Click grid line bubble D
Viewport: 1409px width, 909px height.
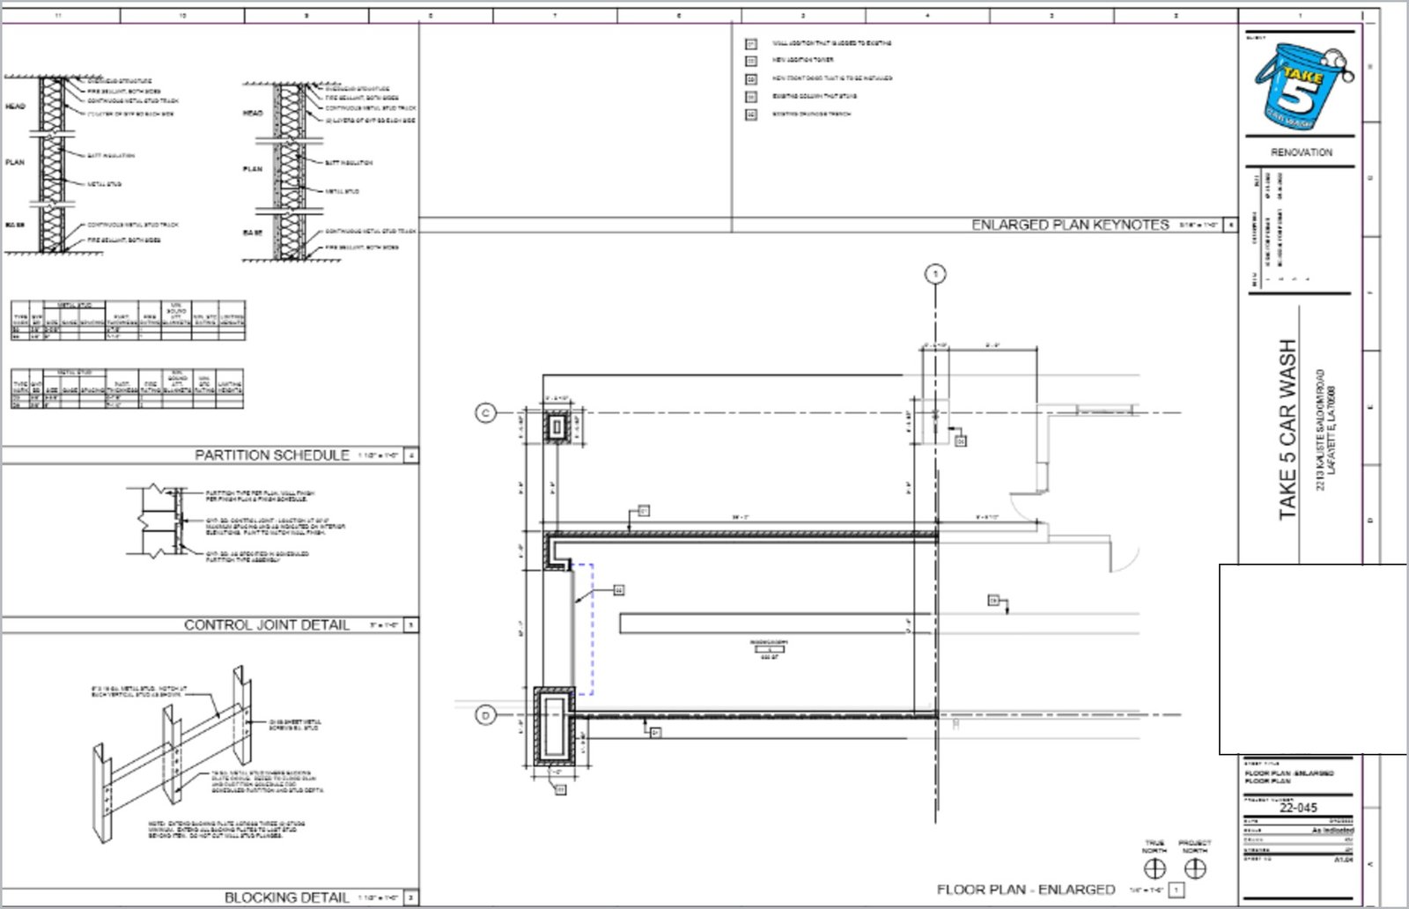[x=485, y=715]
